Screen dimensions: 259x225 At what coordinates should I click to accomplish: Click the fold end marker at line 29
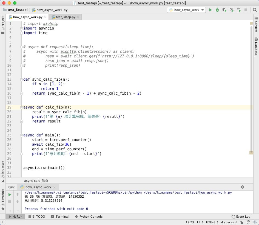[x=21, y=154]
